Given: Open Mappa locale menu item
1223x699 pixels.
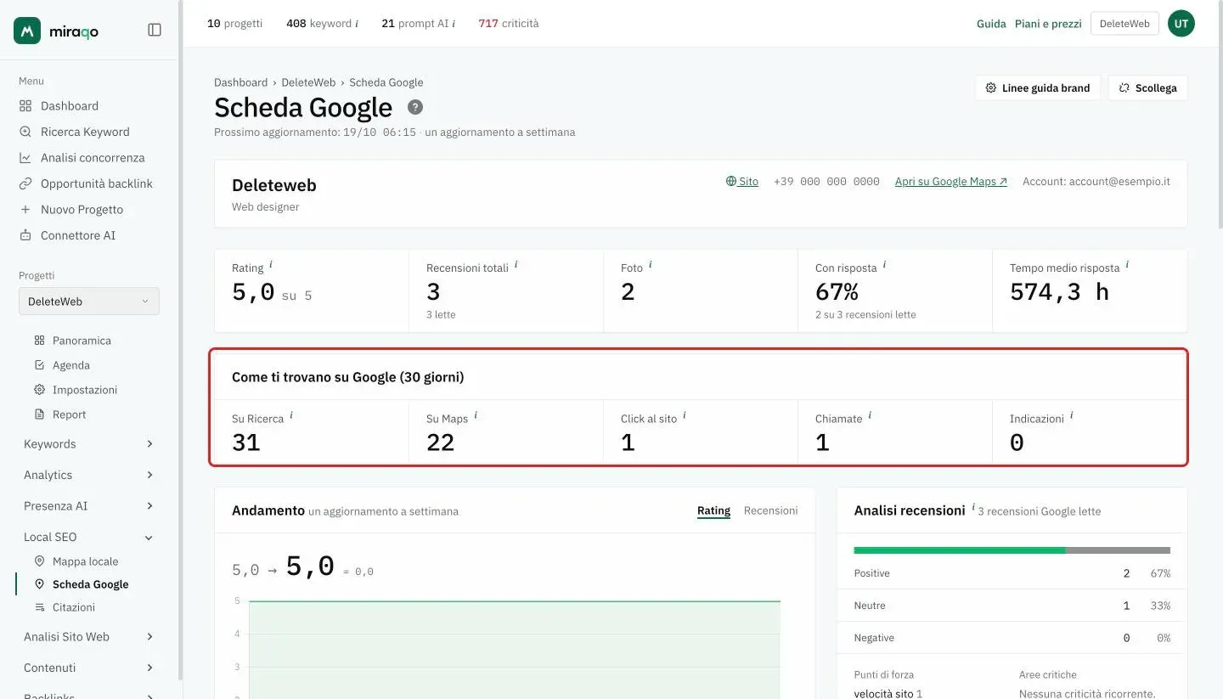Looking at the screenshot, I should [x=85, y=561].
